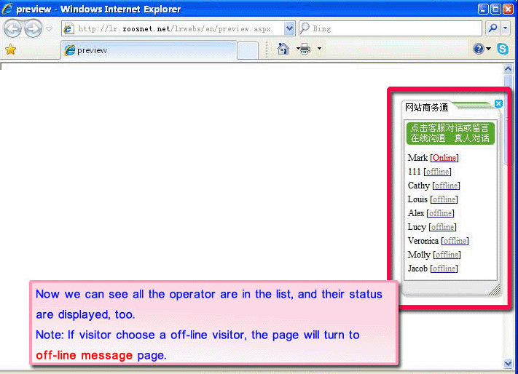Click the operator name Veronica
The width and height of the screenshot is (518, 374).
pos(423,241)
